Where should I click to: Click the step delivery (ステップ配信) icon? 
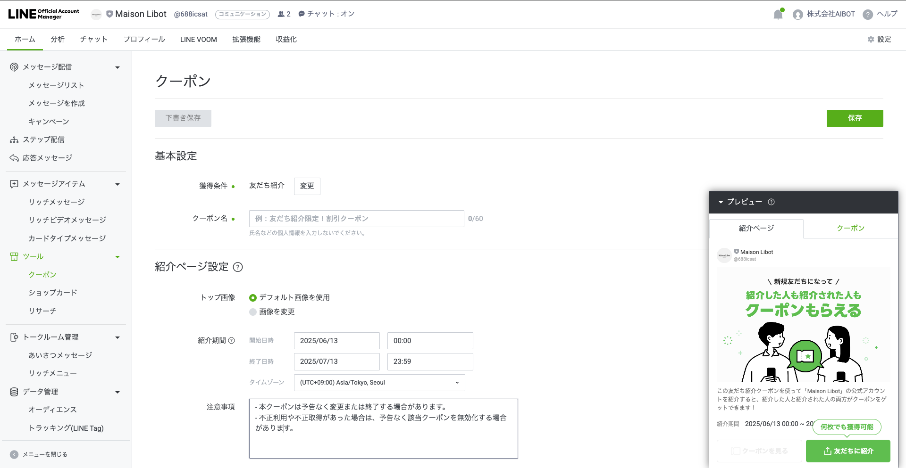tap(14, 140)
